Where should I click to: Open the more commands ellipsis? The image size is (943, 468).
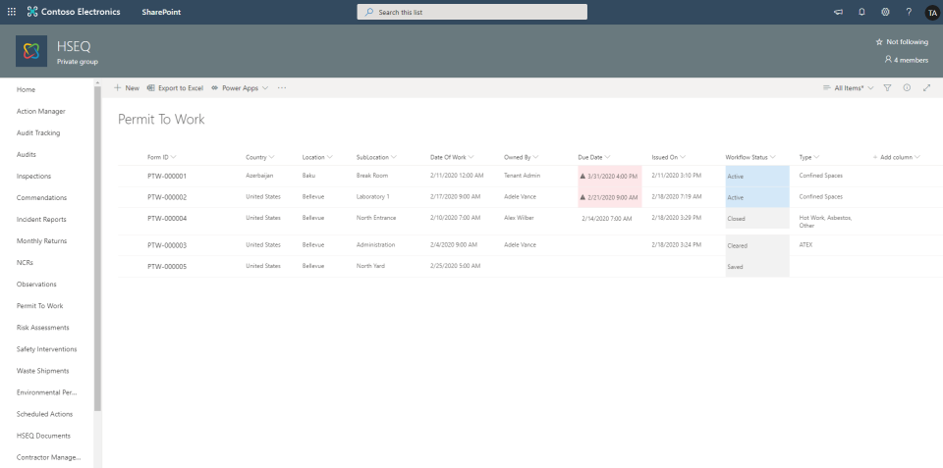(x=282, y=87)
